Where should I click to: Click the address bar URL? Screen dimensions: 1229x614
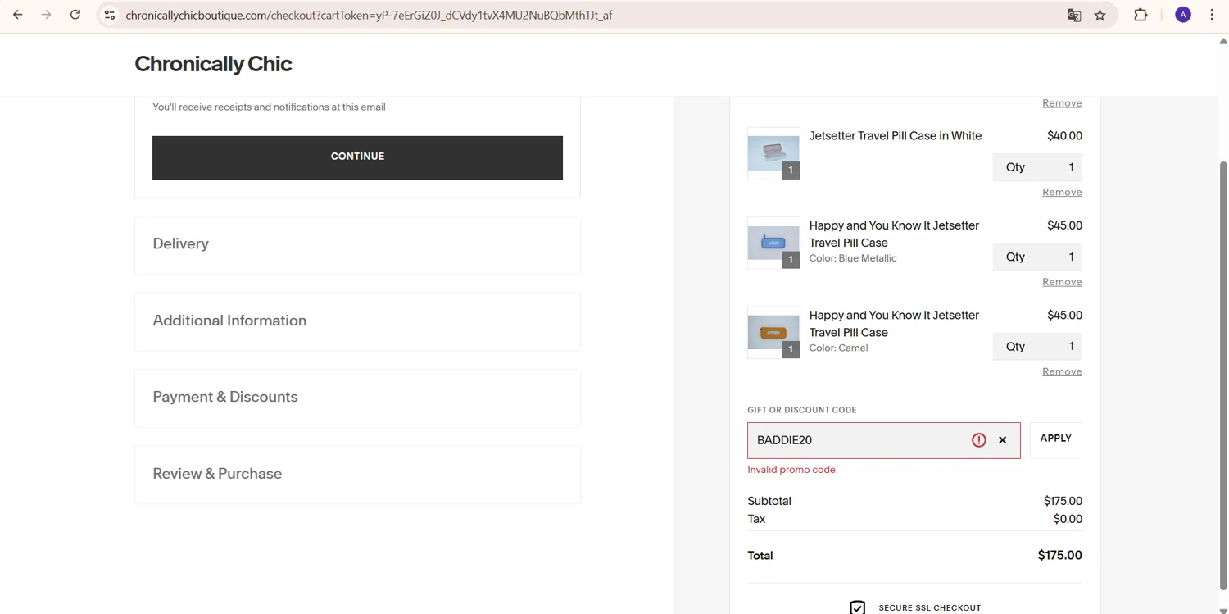[369, 15]
